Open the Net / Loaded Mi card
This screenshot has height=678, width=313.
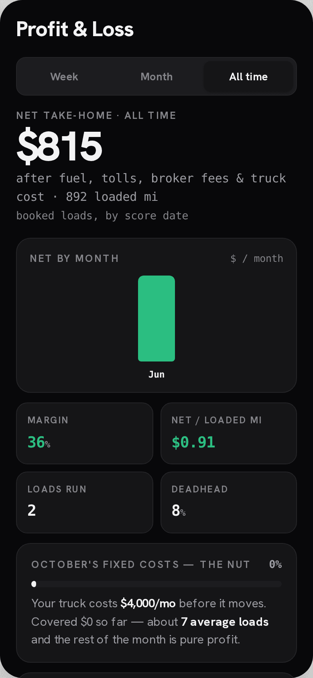tap(229, 433)
